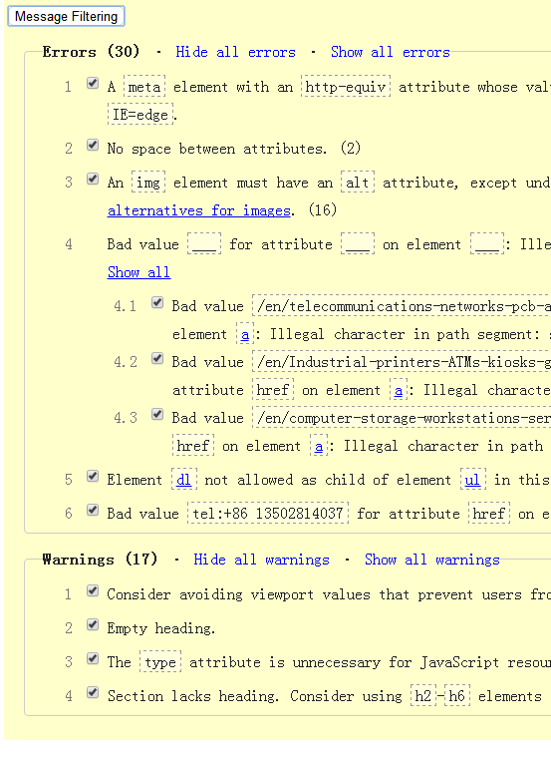Screen dimensions: 551x757
Task: Click the Errors (30) heading
Action: click(x=91, y=52)
